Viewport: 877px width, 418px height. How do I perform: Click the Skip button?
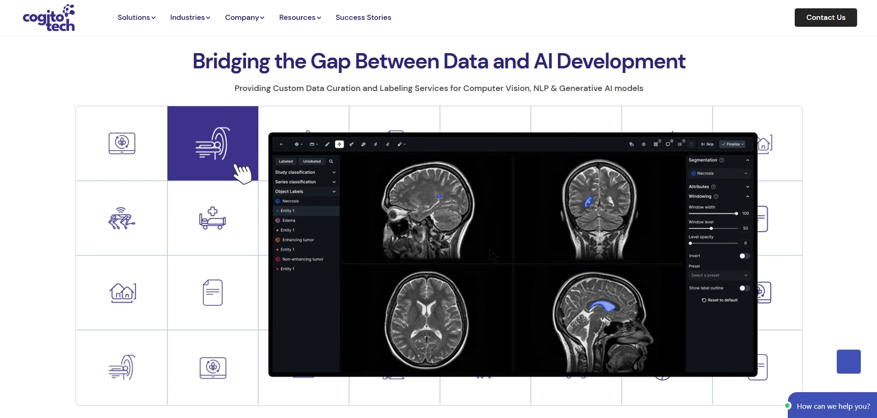coord(707,144)
